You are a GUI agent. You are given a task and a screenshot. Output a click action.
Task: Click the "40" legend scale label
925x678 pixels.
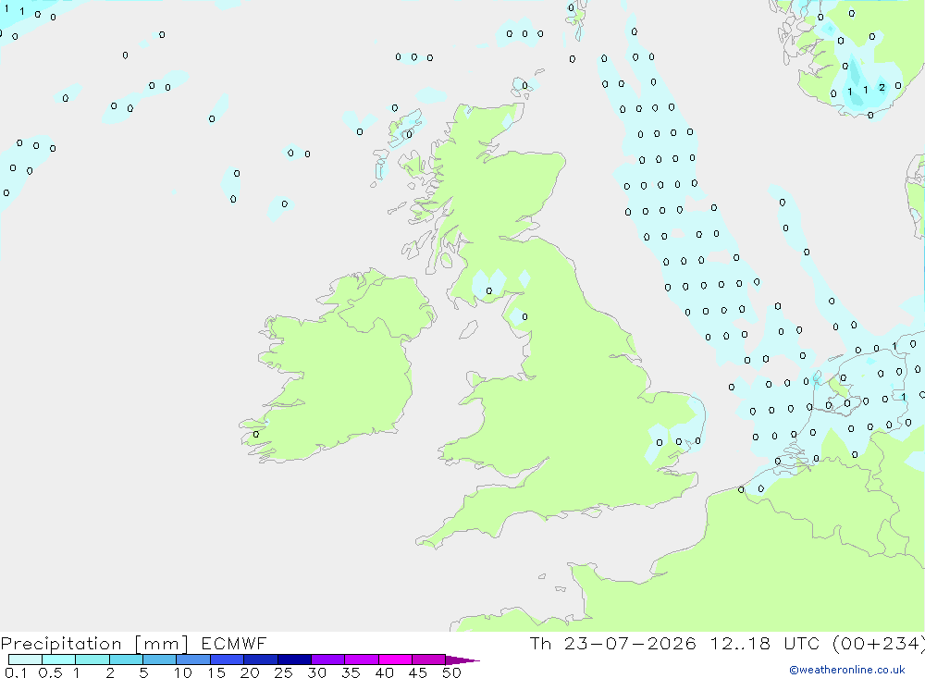click(x=385, y=672)
